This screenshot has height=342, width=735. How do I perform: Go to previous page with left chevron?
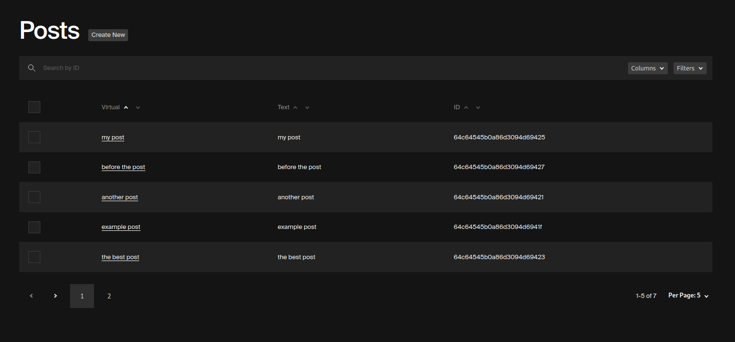31,296
